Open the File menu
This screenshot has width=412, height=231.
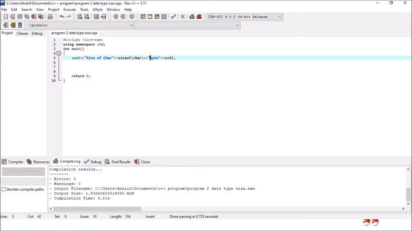tap(5, 10)
